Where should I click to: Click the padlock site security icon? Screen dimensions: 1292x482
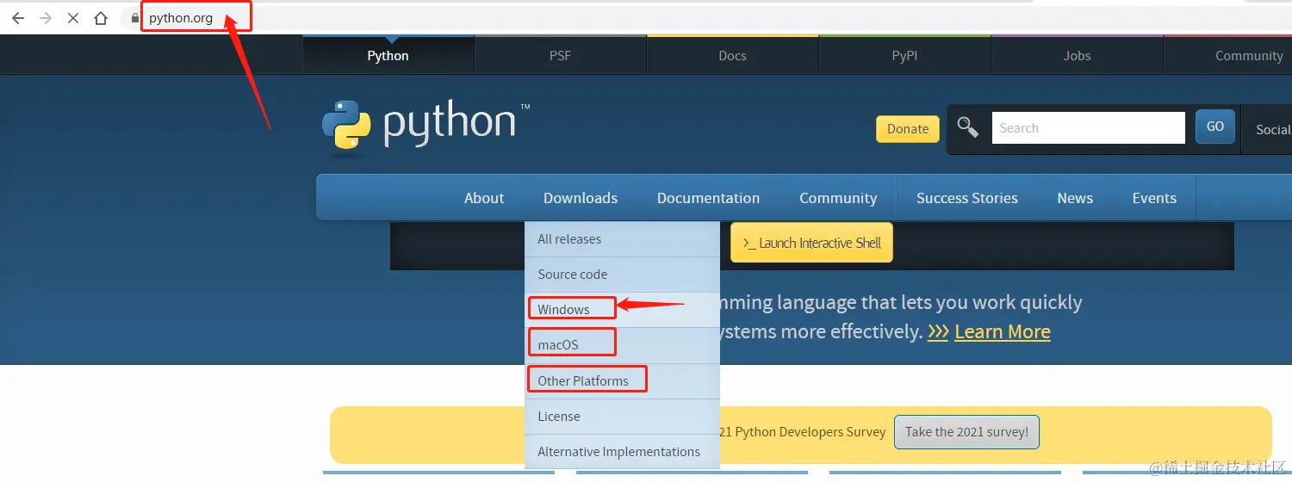[135, 18]
